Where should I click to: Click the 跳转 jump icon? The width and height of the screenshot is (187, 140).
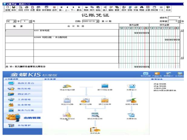(x=86, y=8)
